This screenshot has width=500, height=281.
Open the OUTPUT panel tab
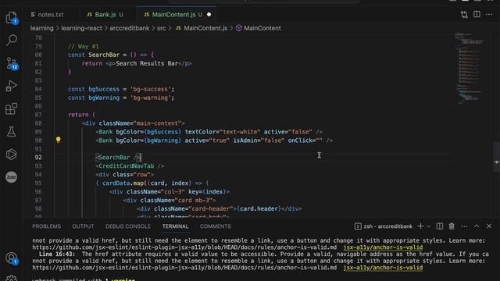(83, 226)
